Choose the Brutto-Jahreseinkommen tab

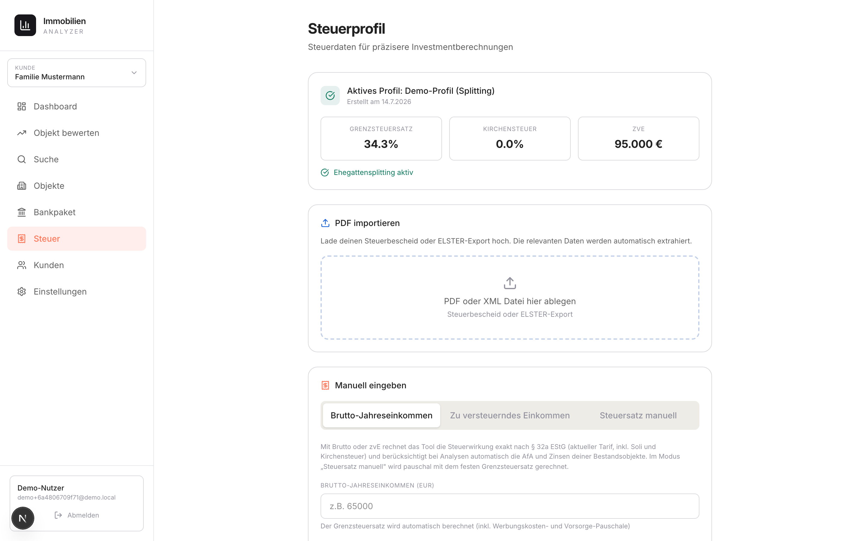click(x=381, y=415)
